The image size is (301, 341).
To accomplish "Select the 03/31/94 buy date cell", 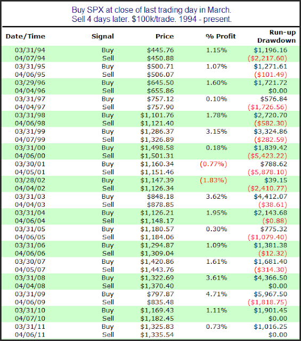I will click(x=30, y=50).
